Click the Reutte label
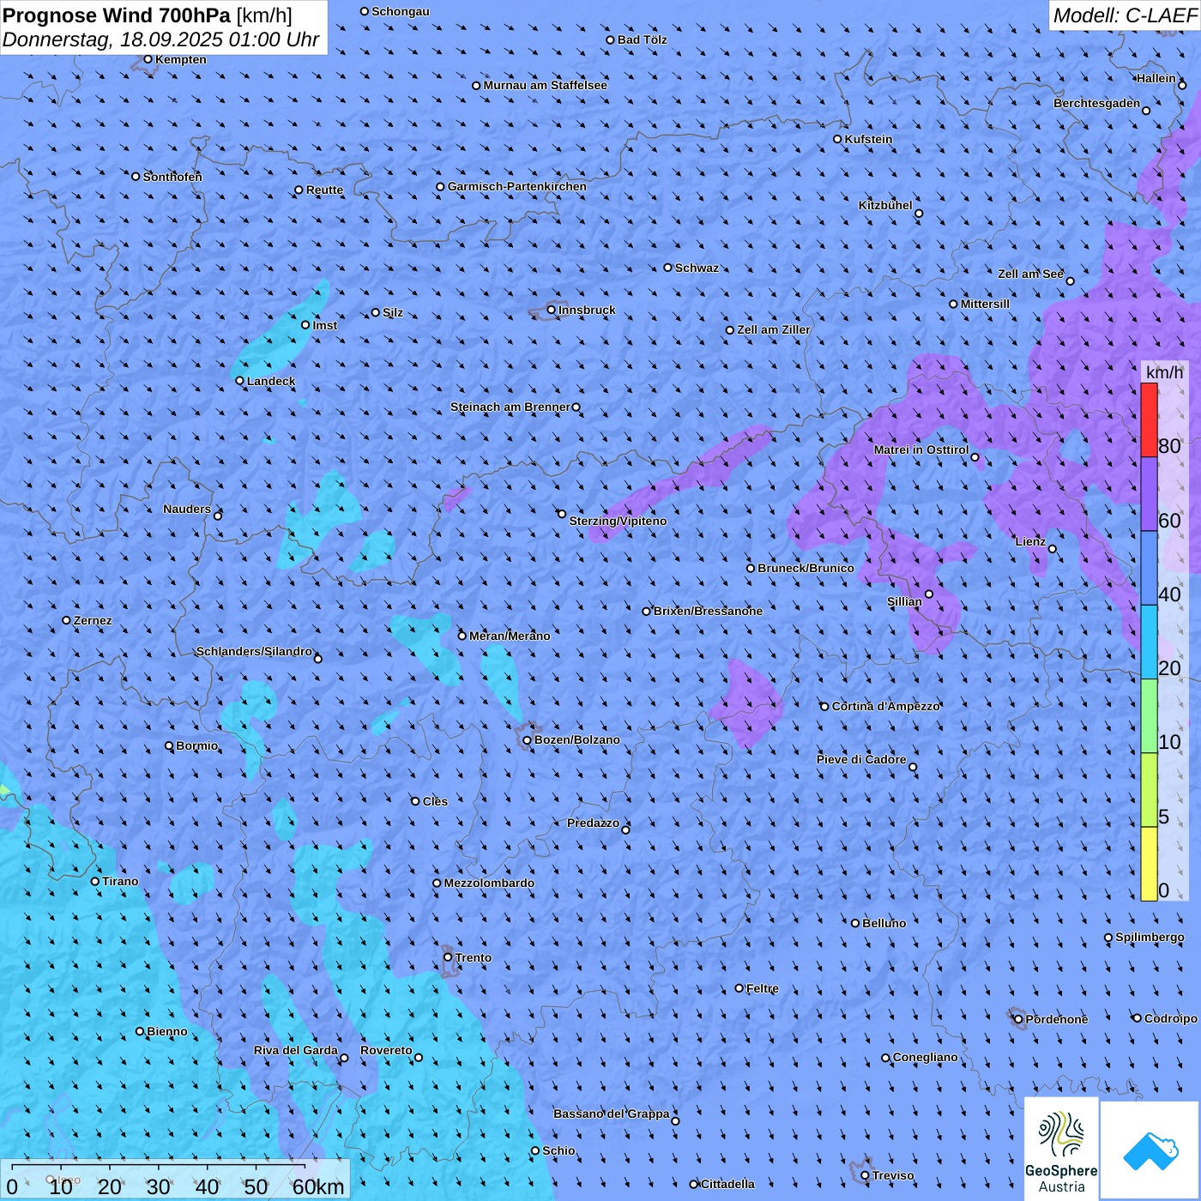The image size is (1201, 1201). pos(324,190)
